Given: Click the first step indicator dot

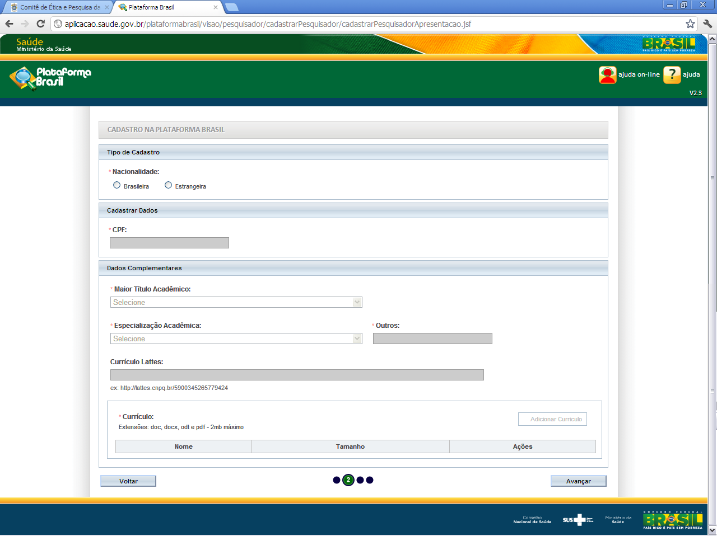Looking at the screenshot, I should click(x=337, y=480).
